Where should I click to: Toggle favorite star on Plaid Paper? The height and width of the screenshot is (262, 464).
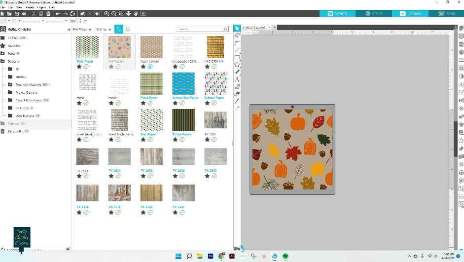tap(143, 103)
